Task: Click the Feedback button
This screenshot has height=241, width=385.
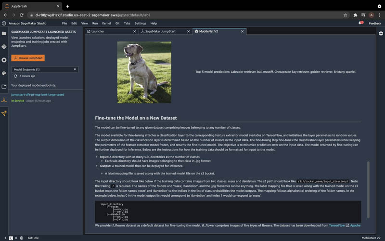Action: pyautogui.click(x=375, y=23)
